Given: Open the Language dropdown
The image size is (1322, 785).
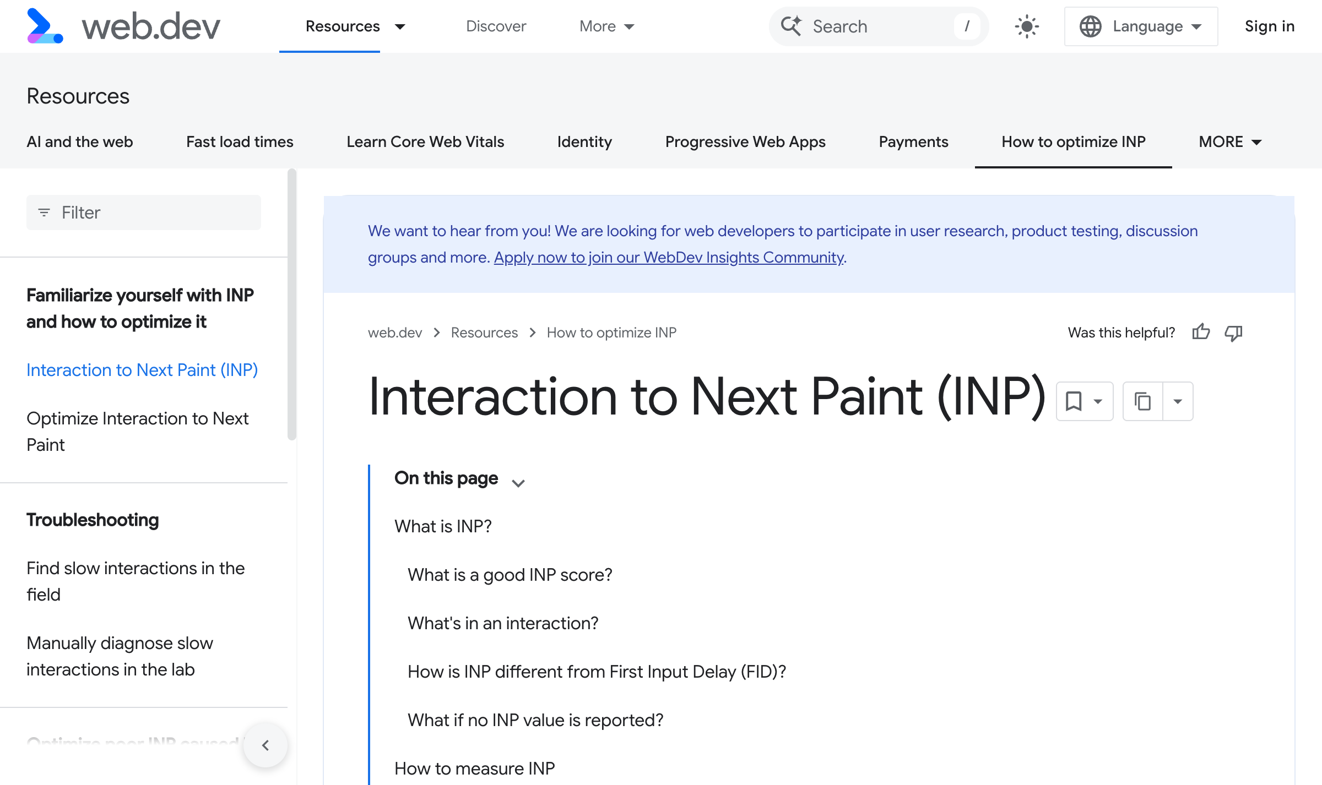Looking at the screenshot, I should (1141, 26).
